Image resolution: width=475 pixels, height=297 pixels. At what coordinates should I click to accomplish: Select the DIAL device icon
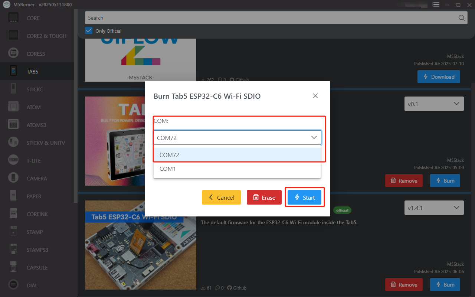(13, 285)
